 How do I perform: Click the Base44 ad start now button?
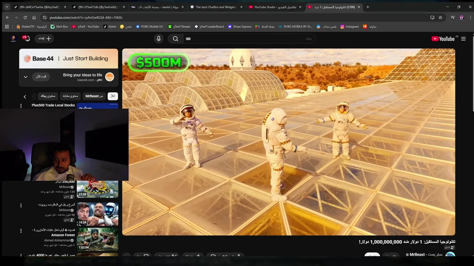41,76
